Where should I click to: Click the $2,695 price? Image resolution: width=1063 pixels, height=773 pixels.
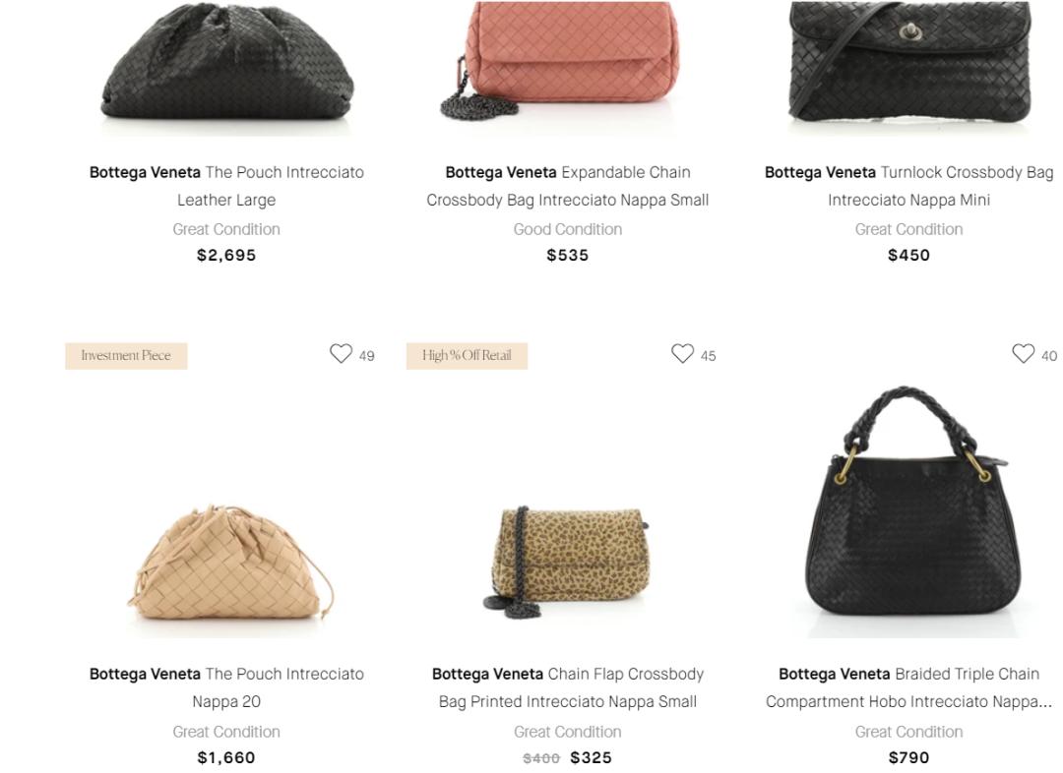tap(226, 256)
